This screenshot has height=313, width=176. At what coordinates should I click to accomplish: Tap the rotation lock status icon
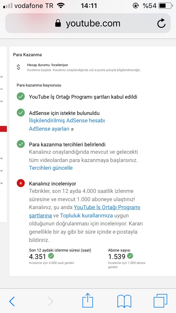pyautogui.click(x=136, y=6)
